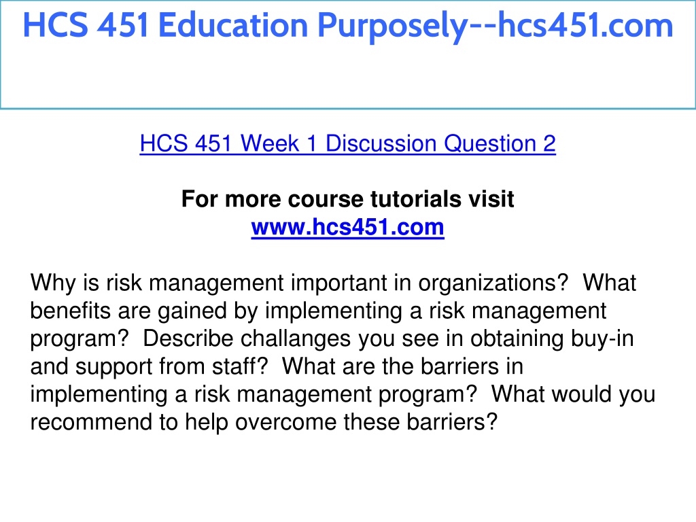
Task: Follow the www.hcs451.com hyperlink
Action: pyautogui.click(x=347, y=227)
